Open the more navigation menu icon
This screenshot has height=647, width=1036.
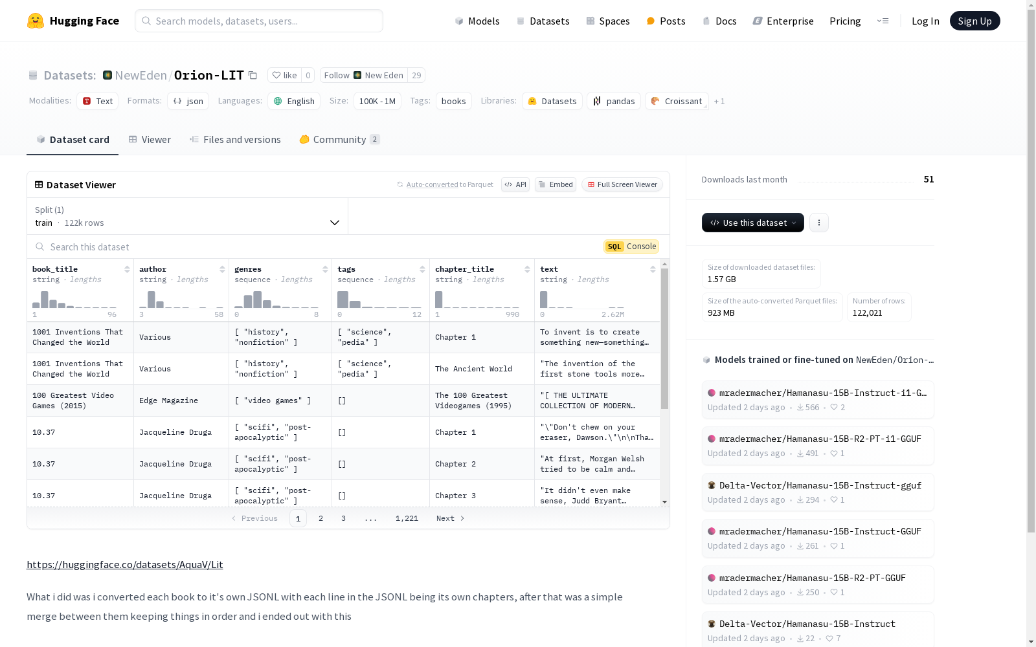[x=883, y=21]
